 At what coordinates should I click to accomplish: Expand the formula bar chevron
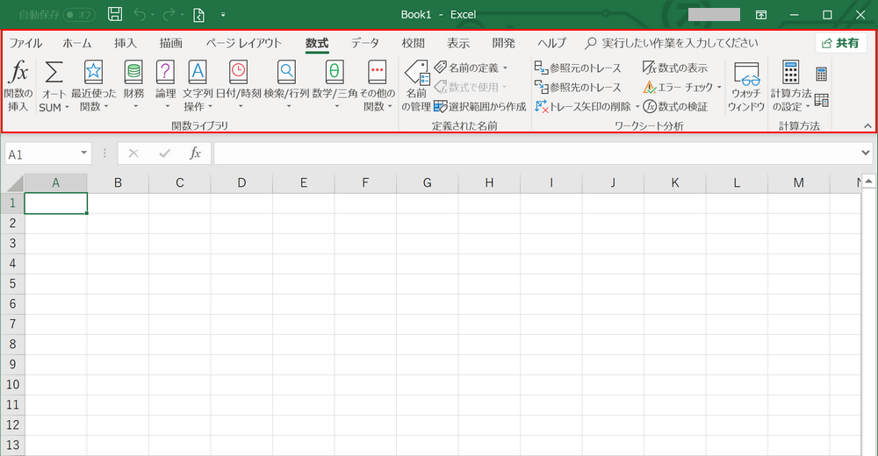(865, 153)
